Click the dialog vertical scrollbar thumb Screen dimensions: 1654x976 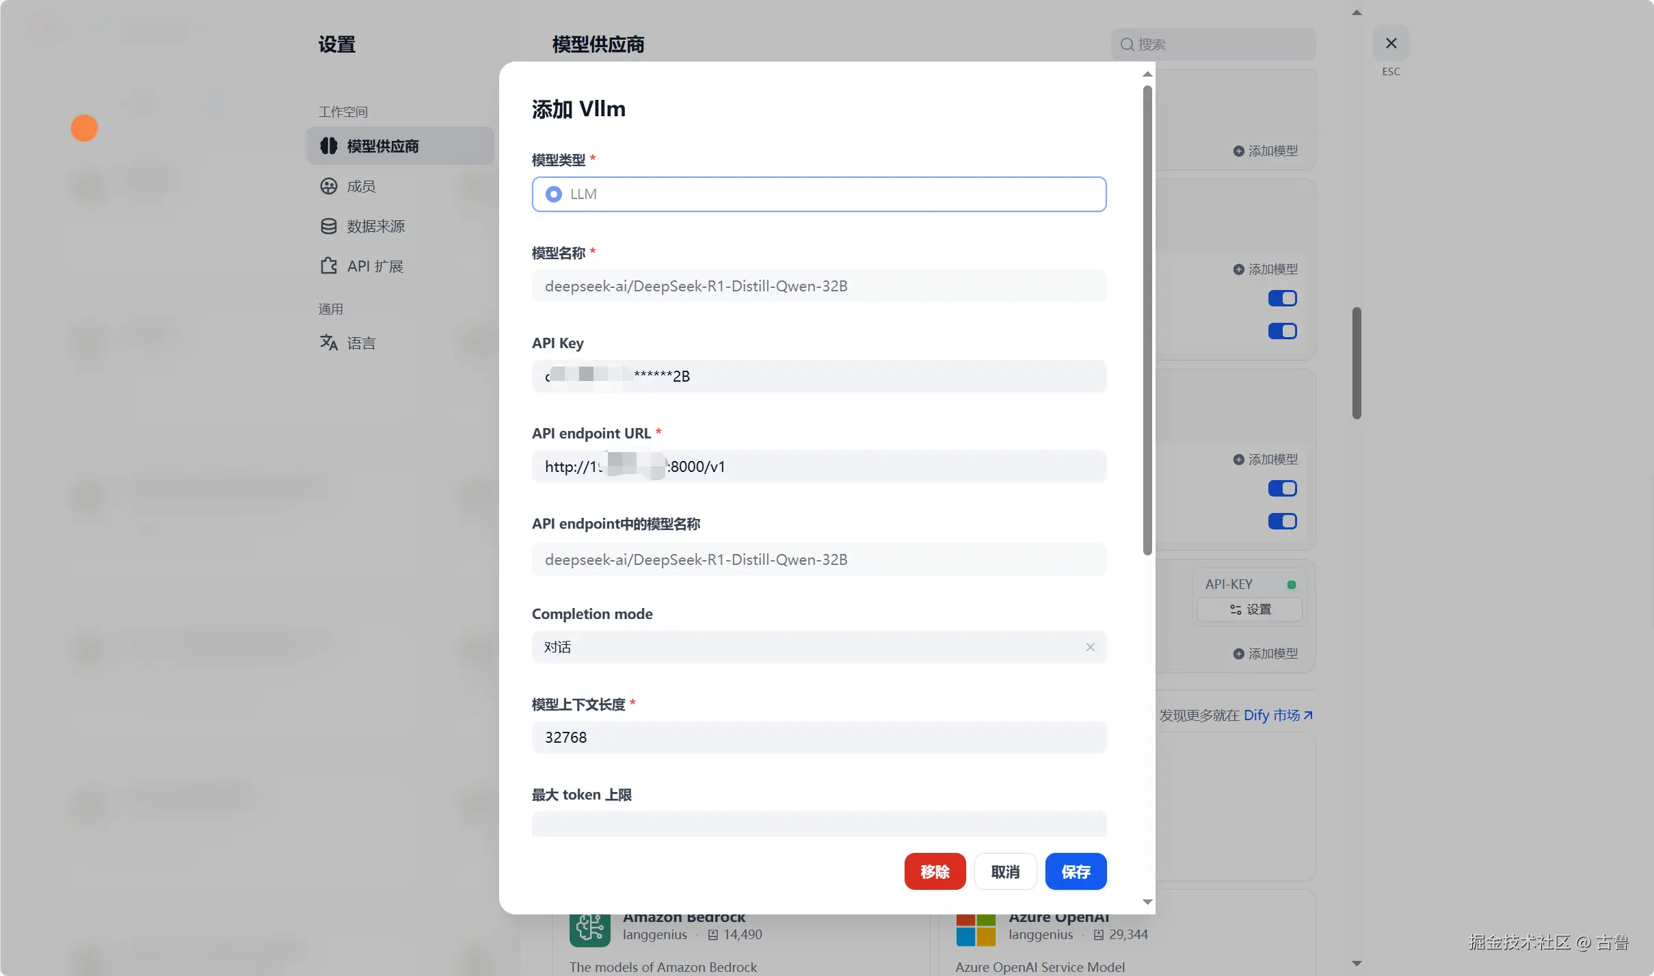coord(1147,321)
